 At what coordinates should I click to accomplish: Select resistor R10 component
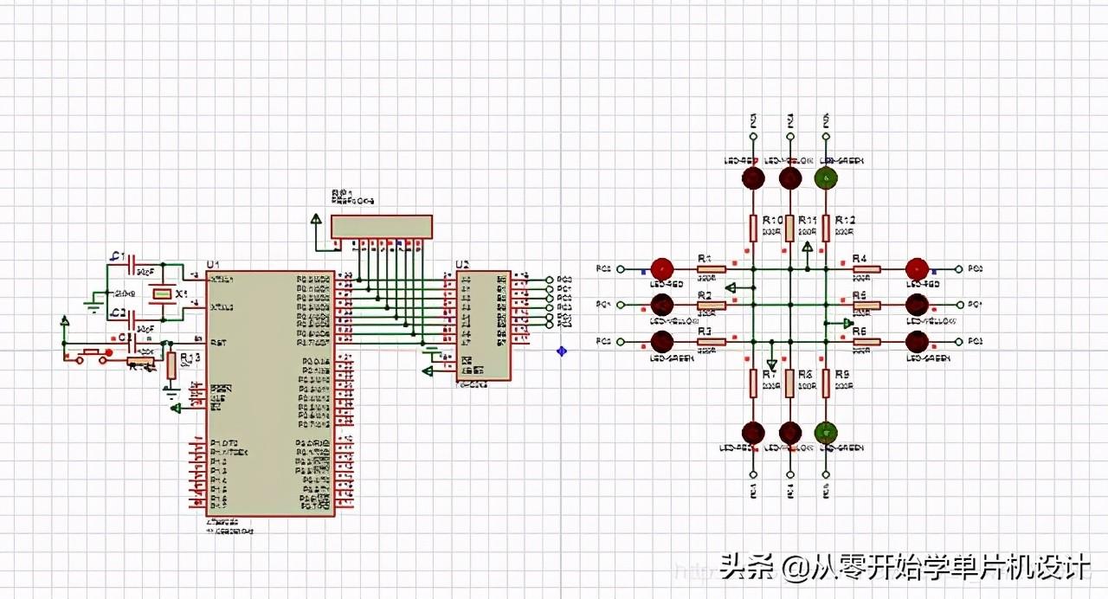753,228
